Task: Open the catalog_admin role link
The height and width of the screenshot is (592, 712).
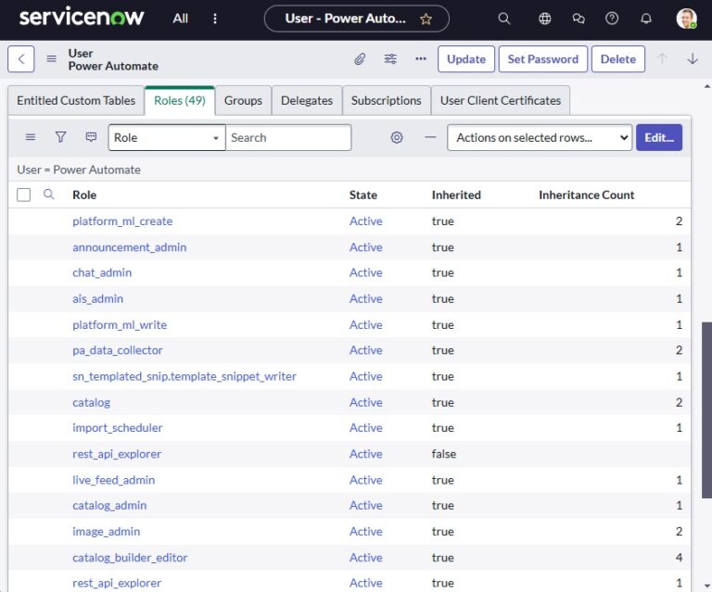Action: click(x=109, y=506)
